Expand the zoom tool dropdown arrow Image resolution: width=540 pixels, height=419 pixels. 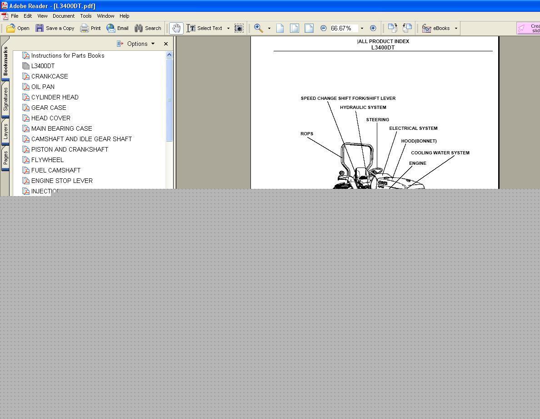pyautogui.click(x=269, y=28)
